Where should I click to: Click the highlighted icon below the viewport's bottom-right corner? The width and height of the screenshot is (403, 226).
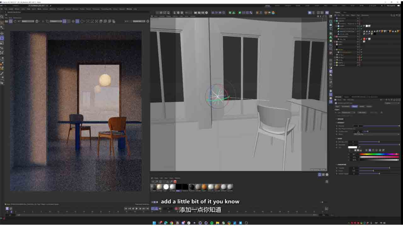[x=320, y=175]
